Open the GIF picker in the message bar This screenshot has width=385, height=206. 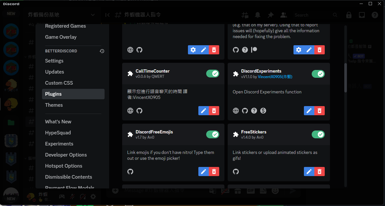250,190
